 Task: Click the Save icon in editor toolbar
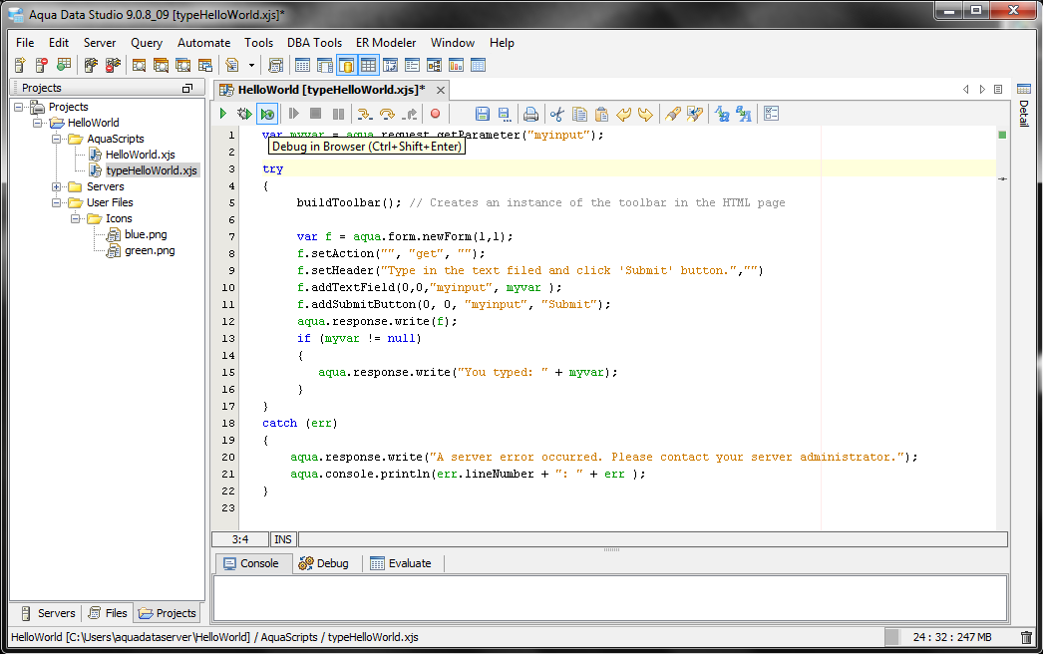(483, 114)
